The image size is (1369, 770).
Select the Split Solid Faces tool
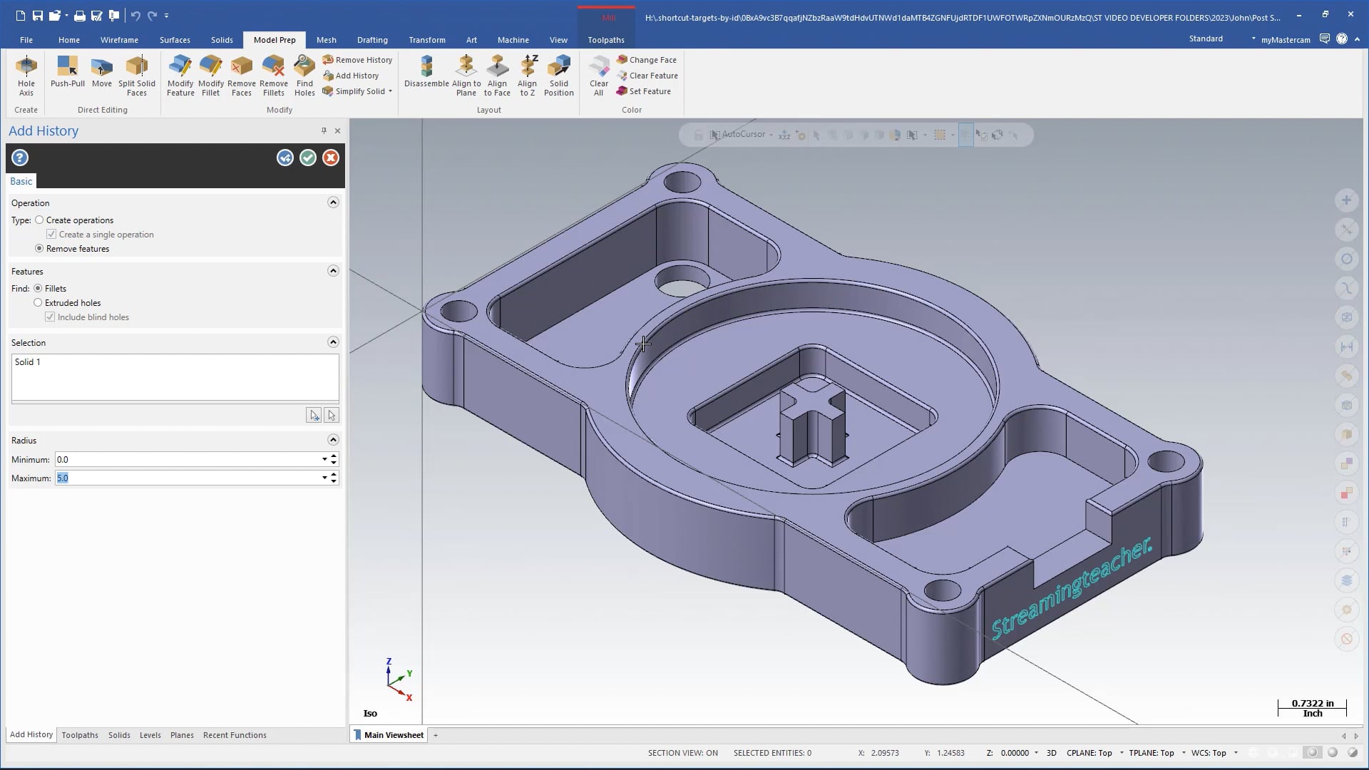click(x=138, y=73)
